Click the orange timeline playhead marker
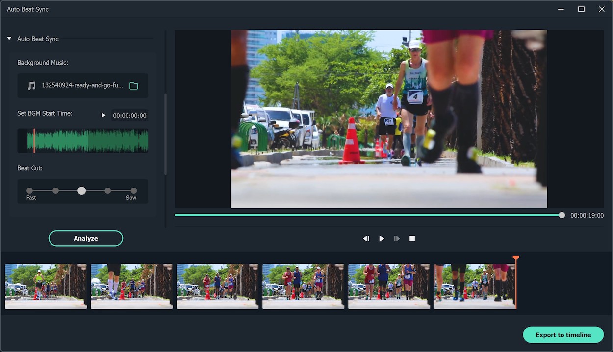This screenshot has height=352, width=613. click(x=515, y=258)
